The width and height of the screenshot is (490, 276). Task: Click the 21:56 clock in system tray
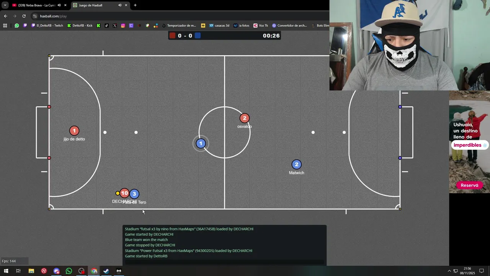(x=467, y=269)
